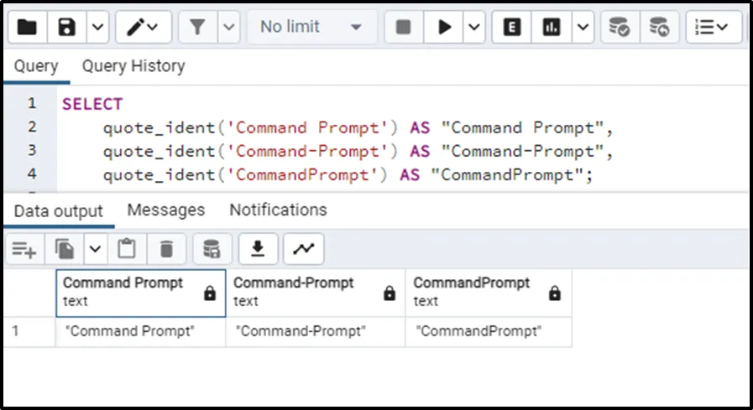The width and height of the screenshot is (753, 410).
Task: Click the Add row icon in results toolbar
Action: [x=24, y=248]
